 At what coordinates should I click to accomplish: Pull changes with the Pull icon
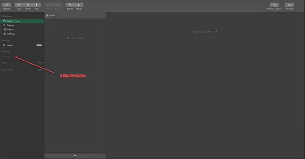point(37,5)
